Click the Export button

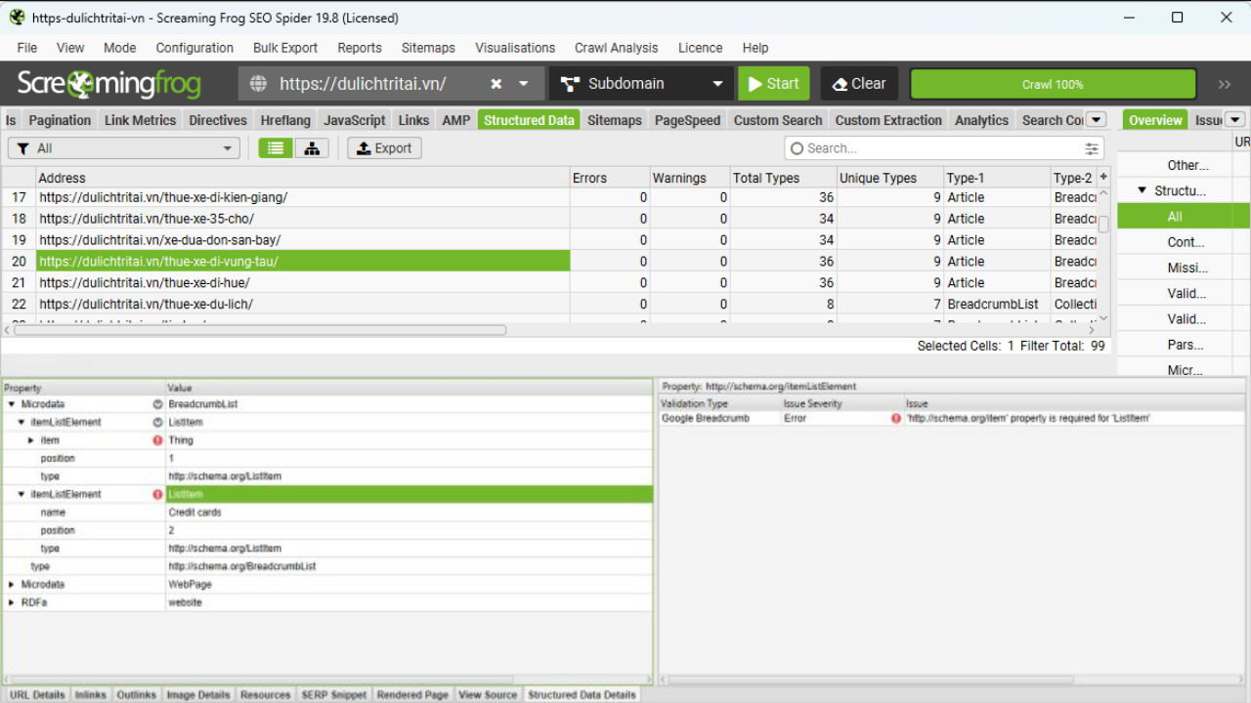[384, 148]
